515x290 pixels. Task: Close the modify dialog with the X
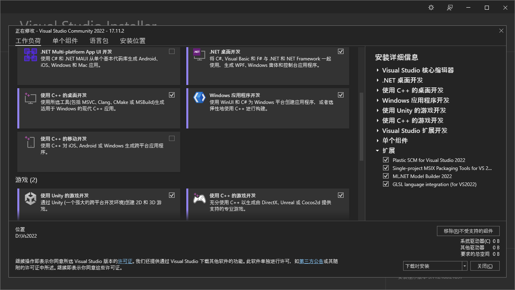[501, 31]
